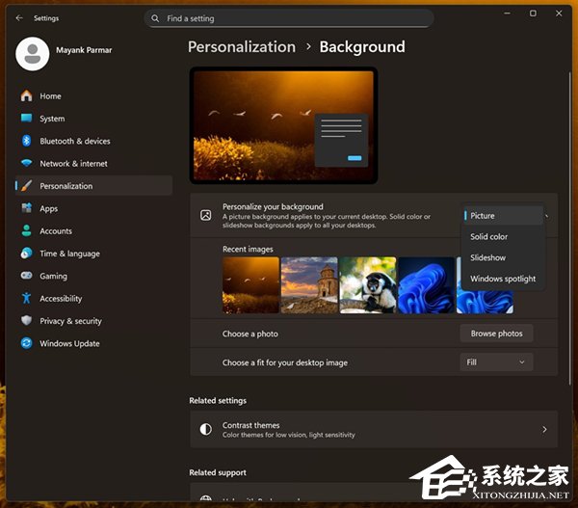Choose Slideshow background option
The height and width of the screenshot is (508, 578).
tap(503, 257)
